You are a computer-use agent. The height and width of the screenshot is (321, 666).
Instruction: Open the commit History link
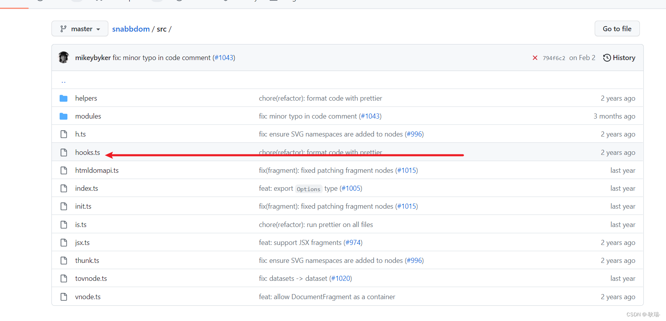619,58
